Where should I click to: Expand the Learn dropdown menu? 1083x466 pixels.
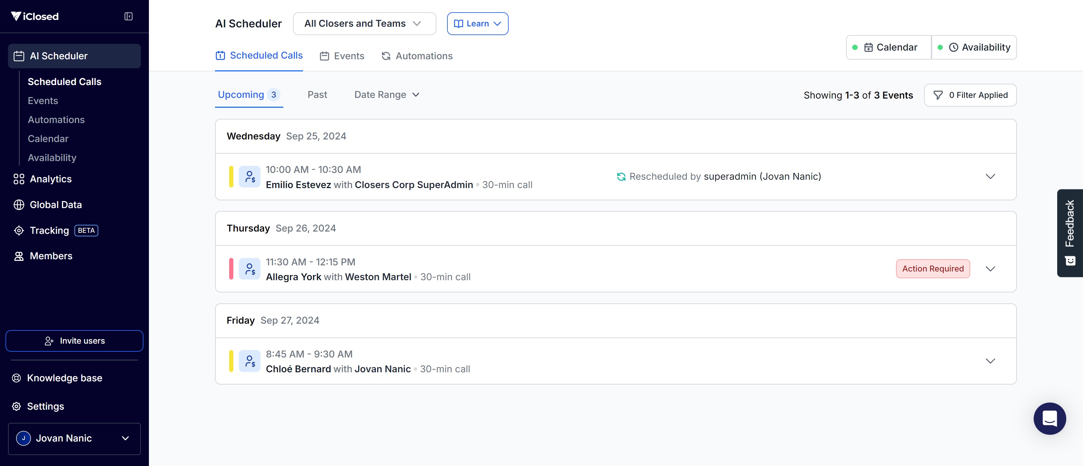[477, 24]
